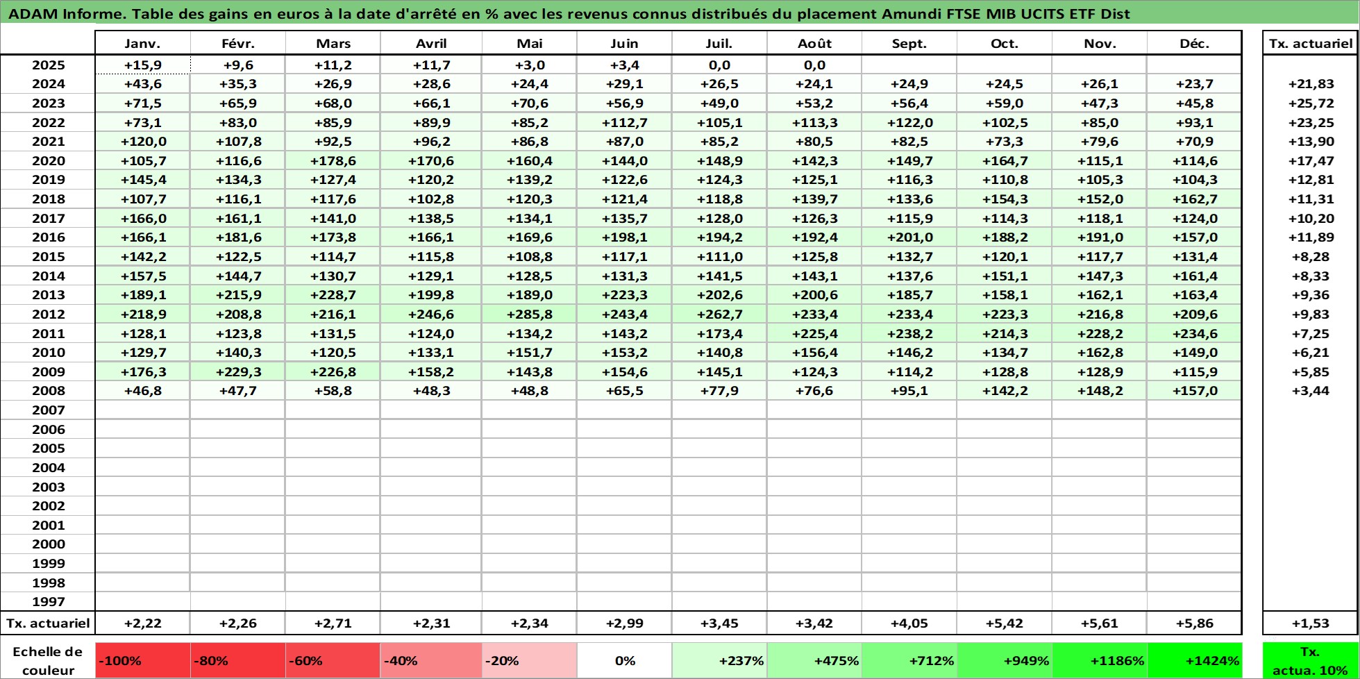The width and height of the screenshot is (1360, 679).
Task: Click the +475% green swatch
Action: [x=814, y=660]
